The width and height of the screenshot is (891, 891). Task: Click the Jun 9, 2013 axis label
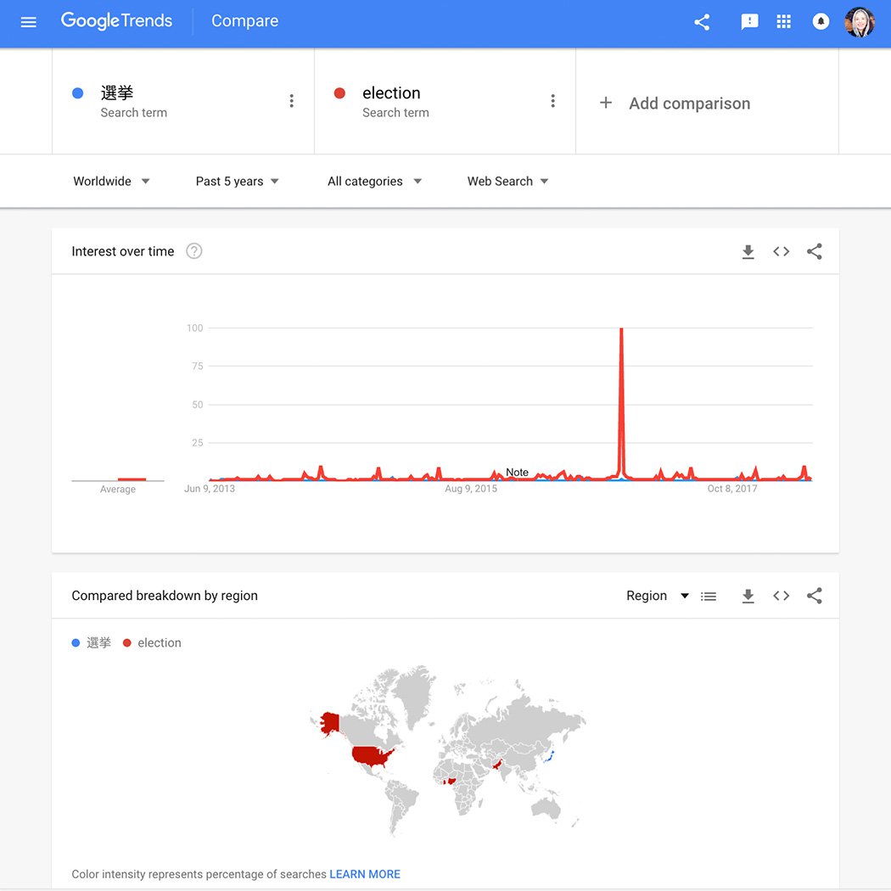209,489
